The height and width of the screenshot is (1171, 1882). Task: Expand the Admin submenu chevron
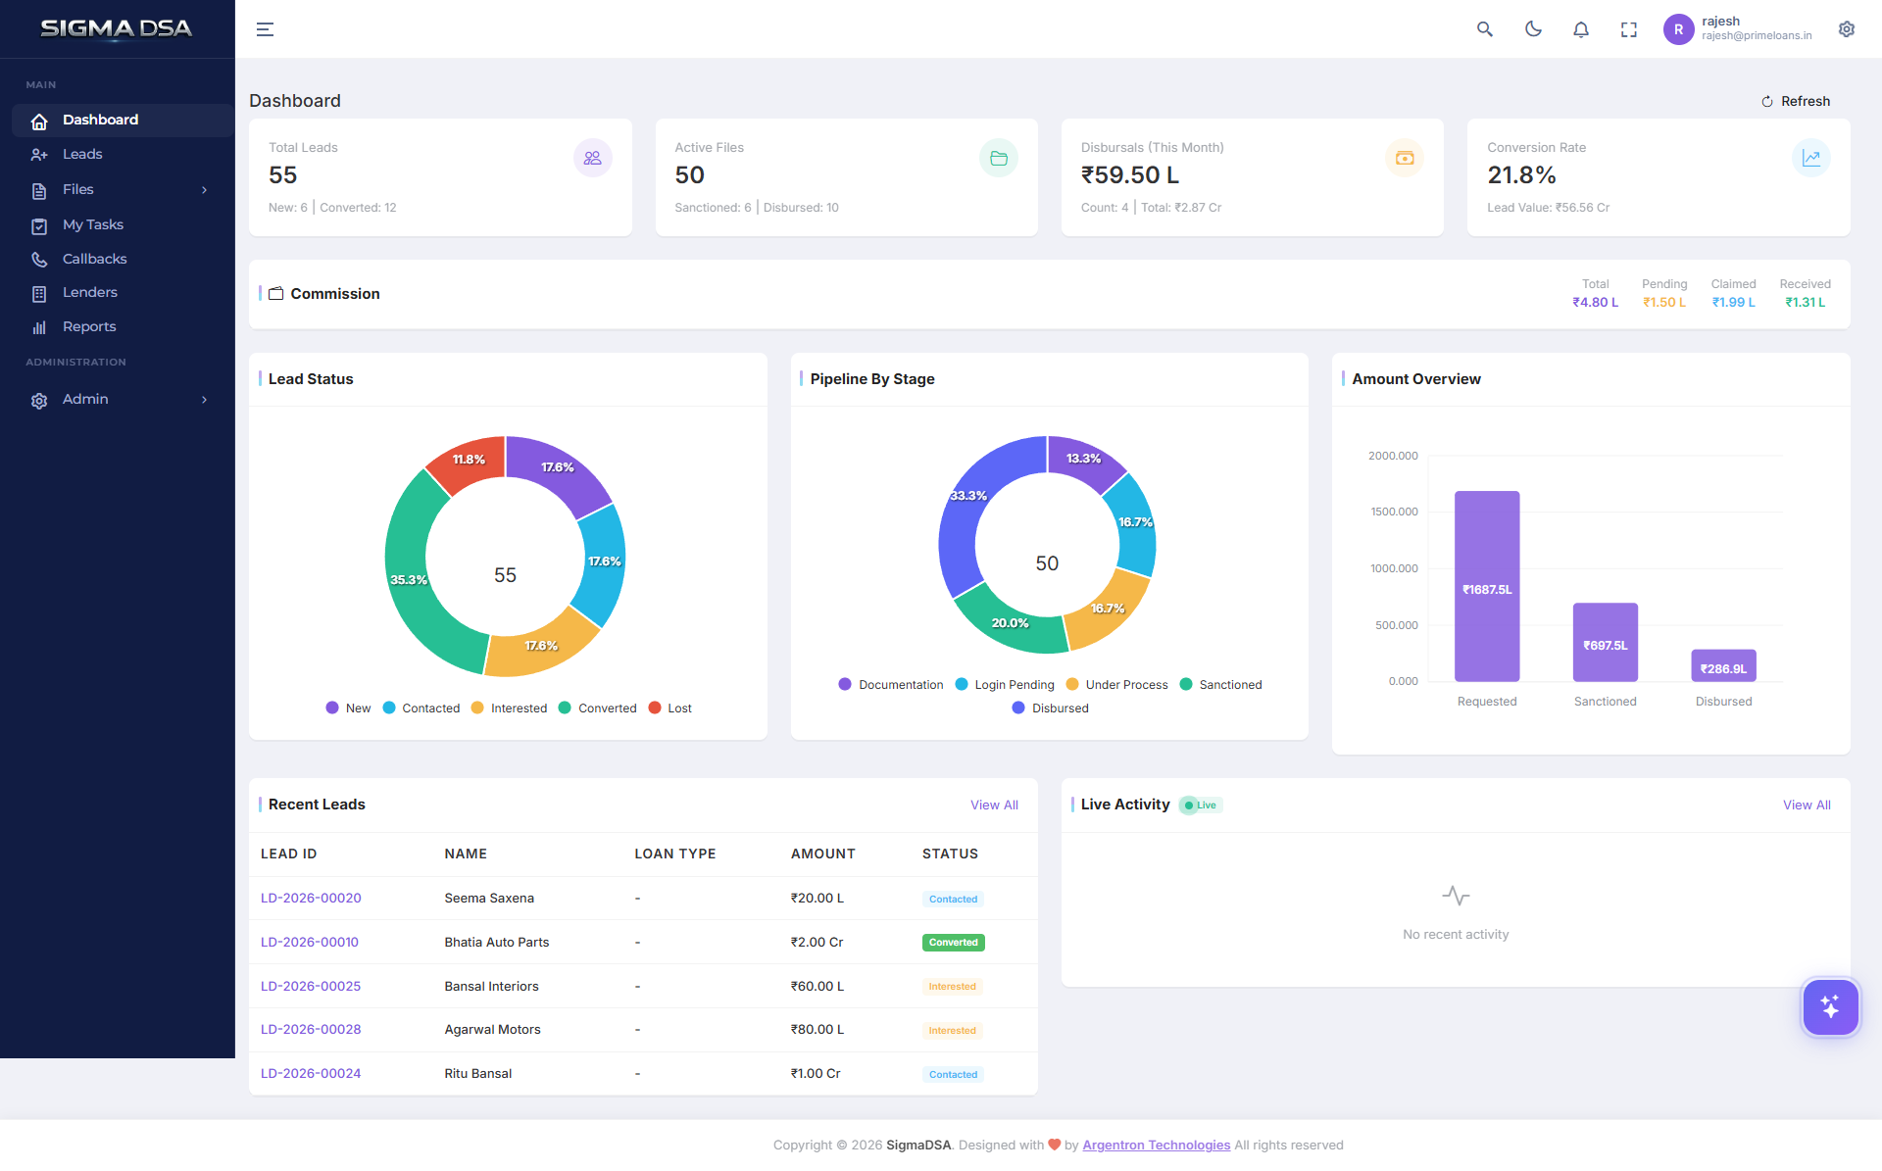click(x=204, y=400)
